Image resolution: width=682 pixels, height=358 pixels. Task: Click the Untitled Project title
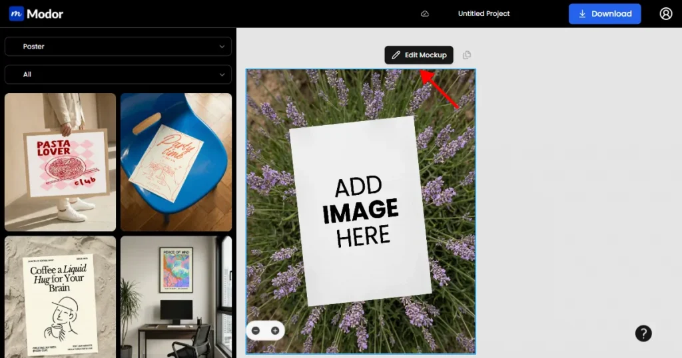pos(484,14)
